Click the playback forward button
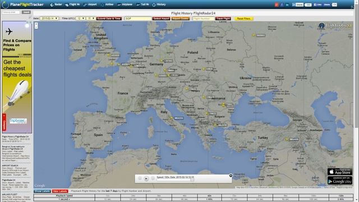 153,178
